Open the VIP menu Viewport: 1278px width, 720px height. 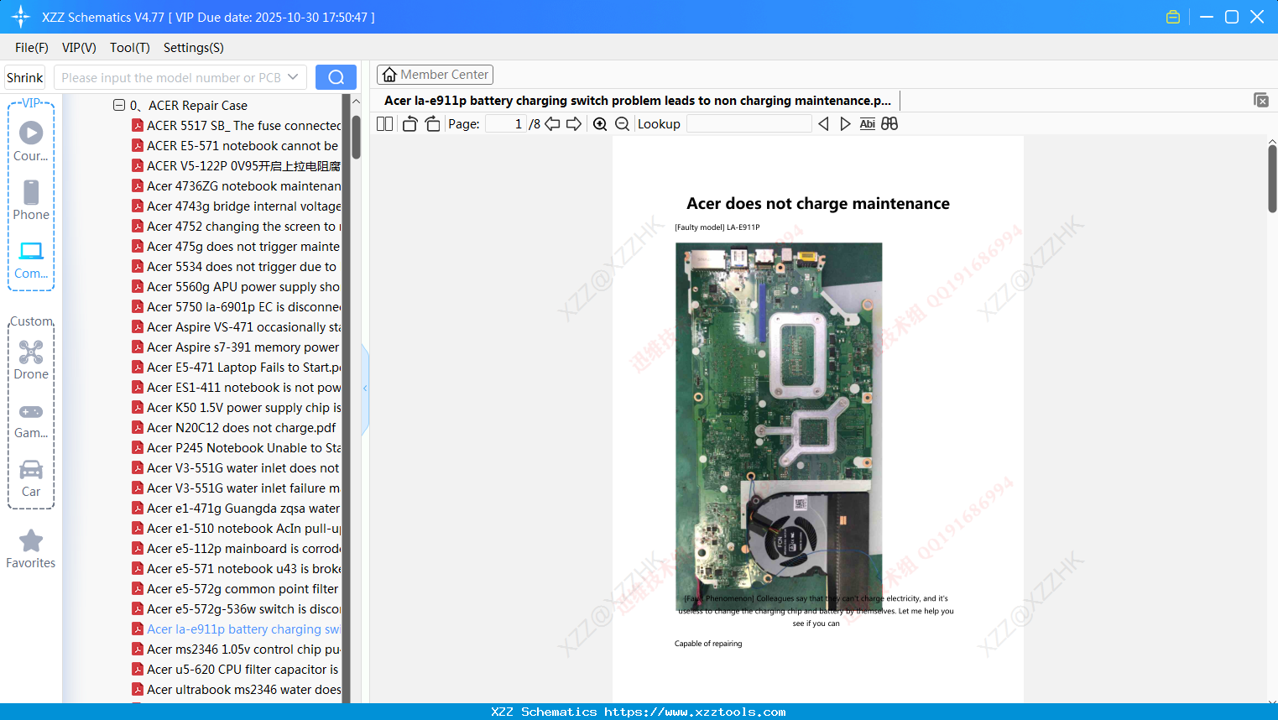tap(79, 48)
